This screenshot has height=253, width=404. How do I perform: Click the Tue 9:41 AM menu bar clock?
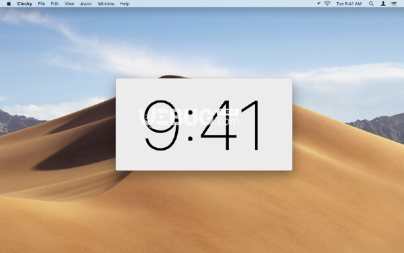pyautogui.click(x=349, y=3)
